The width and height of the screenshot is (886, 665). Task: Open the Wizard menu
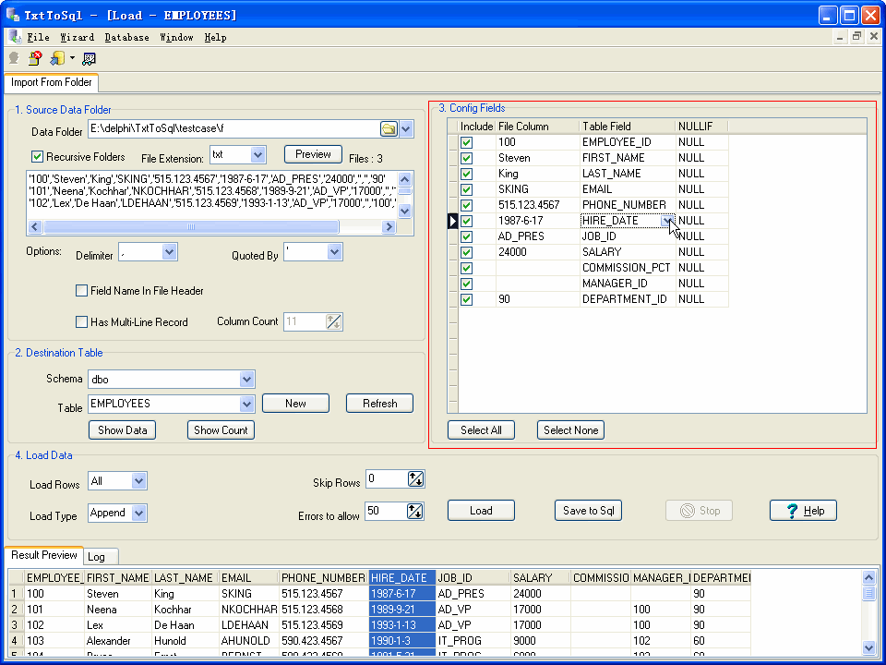point(78,37)
